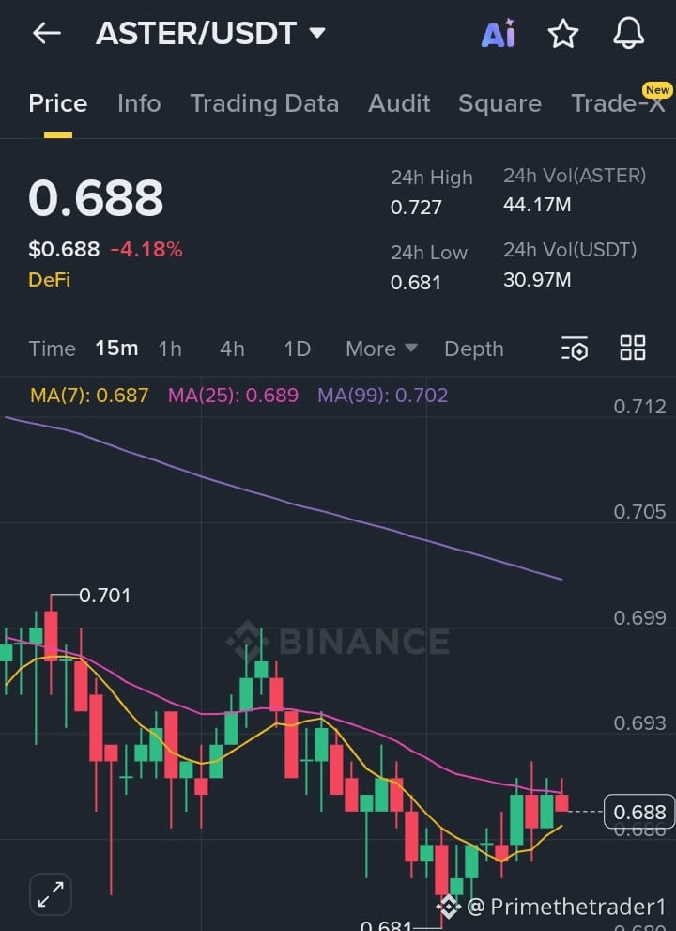Switch to the Info tab
676x931 pixels.
pos(139,104)
